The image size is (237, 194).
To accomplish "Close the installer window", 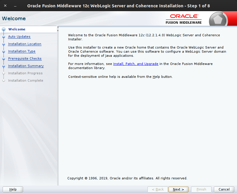I will [5, 6].
